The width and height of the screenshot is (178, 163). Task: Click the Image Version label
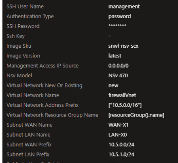pyautogui.click(x=23, y=56)
